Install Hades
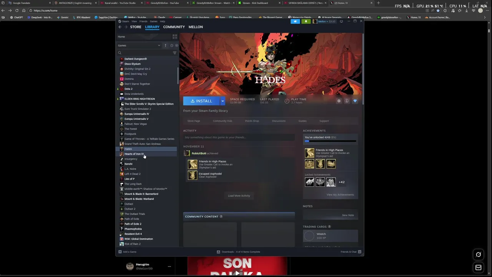This screenshot has height=277, width=492. 201,101
